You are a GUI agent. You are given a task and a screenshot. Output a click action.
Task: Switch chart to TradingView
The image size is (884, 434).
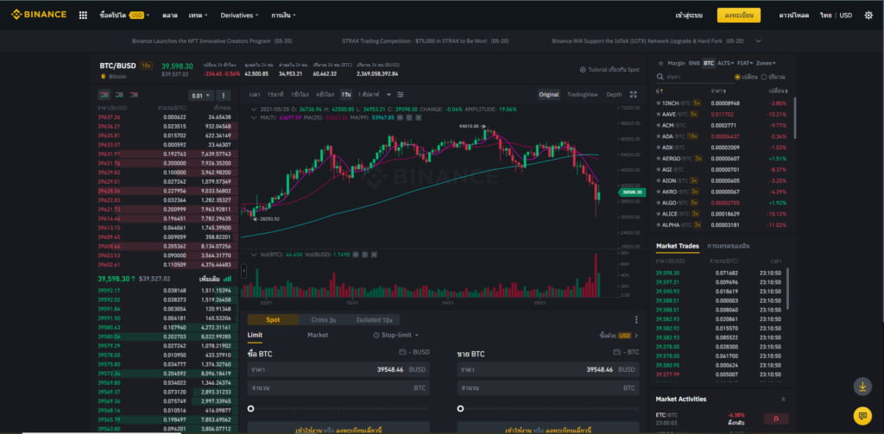583,95
